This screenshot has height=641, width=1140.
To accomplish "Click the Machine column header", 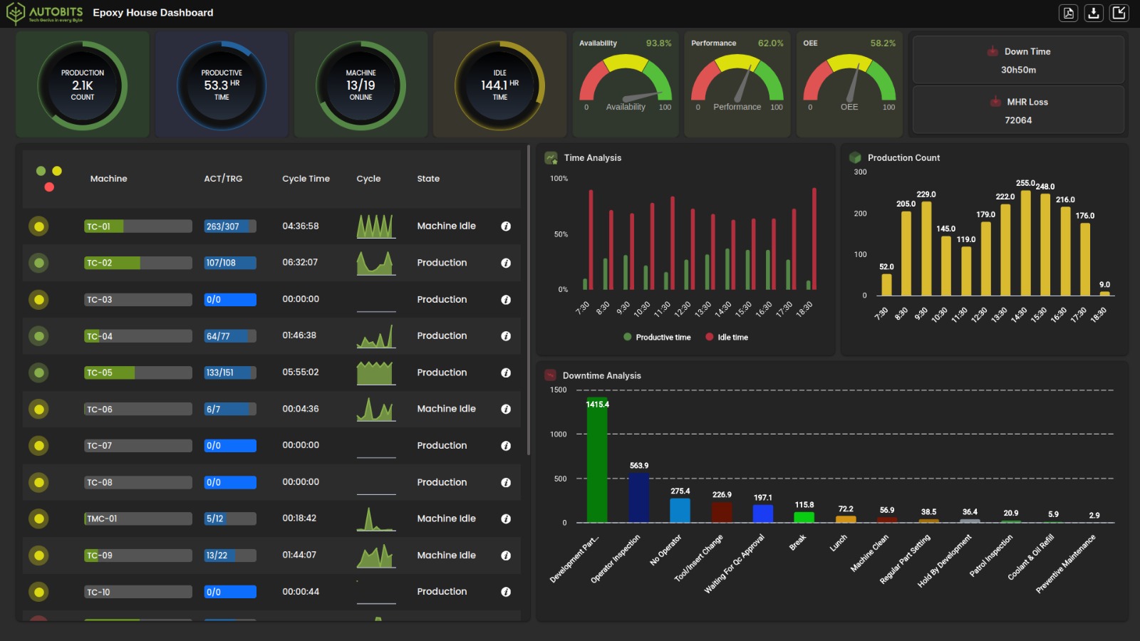I will point(108,179).
